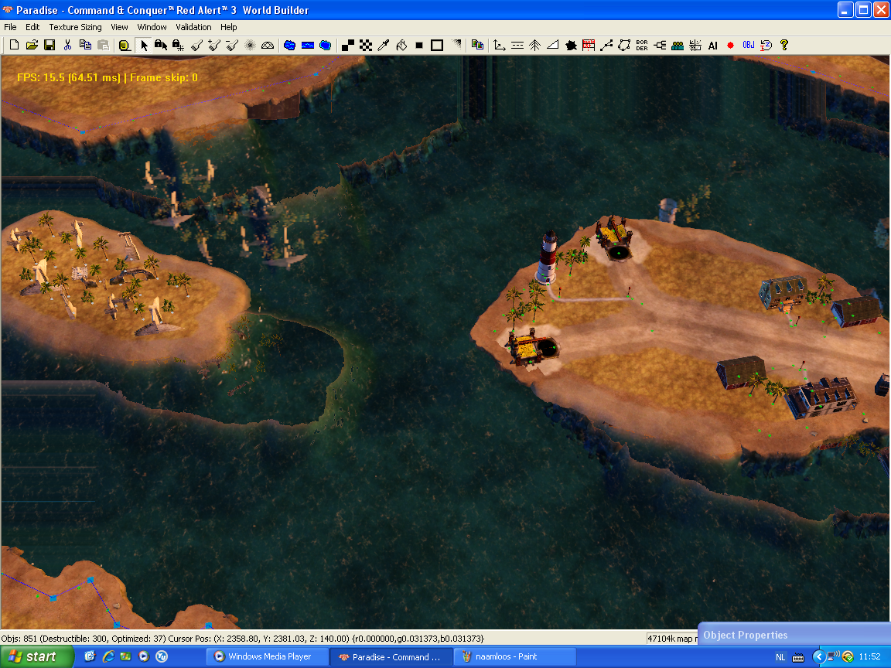Open the Window menu

tap(152, 27)
